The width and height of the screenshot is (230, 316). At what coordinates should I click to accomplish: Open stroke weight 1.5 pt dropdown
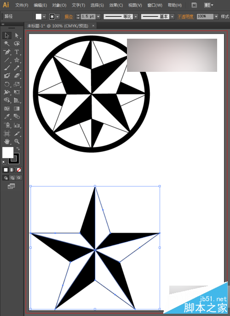click(98, 17)
